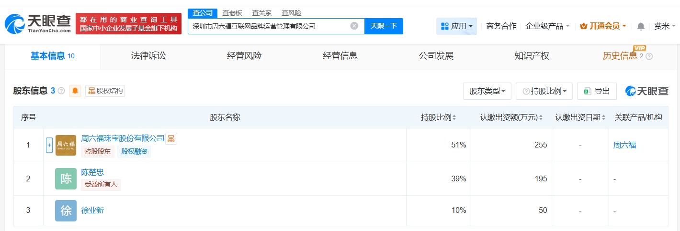The width and height of the screenshot is (680, 231).
Task: Click orange alert bell beside 股东信息
Action: click(75, 91)
